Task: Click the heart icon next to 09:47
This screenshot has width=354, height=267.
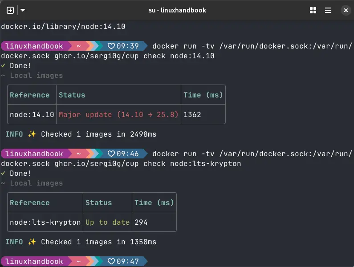Action: [111, 261]
